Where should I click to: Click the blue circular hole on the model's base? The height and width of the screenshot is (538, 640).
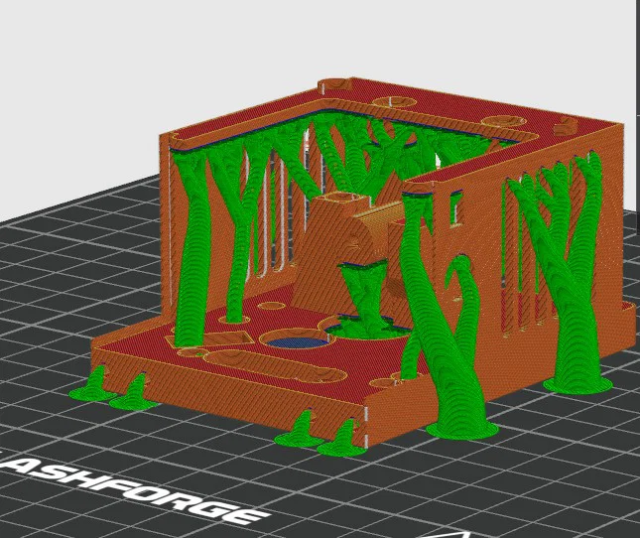click(x=299, y=342)
